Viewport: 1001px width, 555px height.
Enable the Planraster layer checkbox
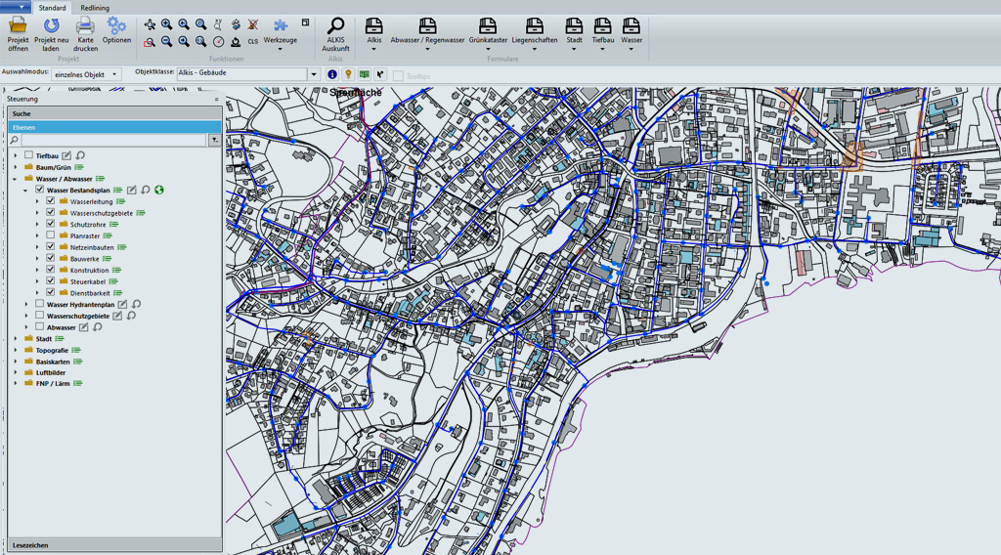tap(50, 235)
